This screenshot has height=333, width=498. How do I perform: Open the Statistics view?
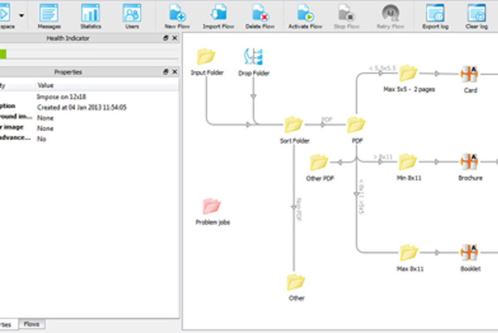click(90, 16)
